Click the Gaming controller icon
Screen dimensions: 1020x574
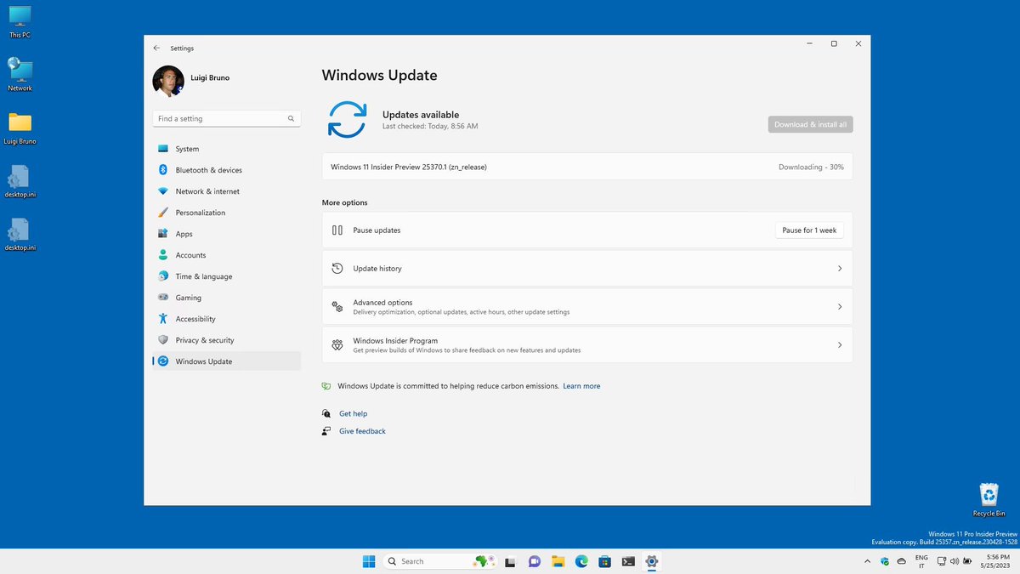pos(162,298)
